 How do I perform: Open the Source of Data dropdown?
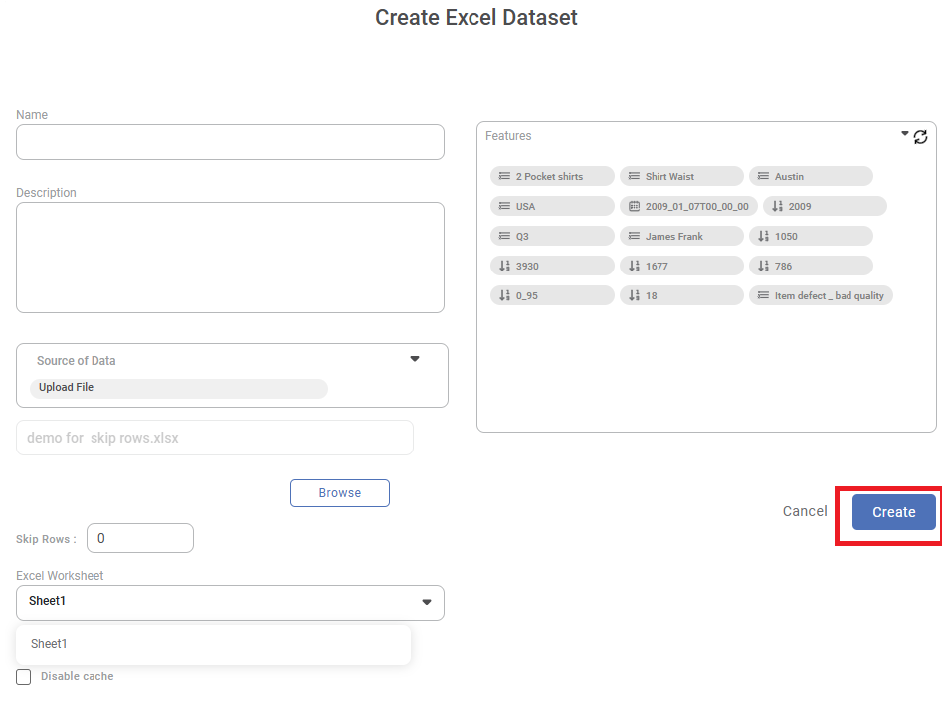(415, 359)
